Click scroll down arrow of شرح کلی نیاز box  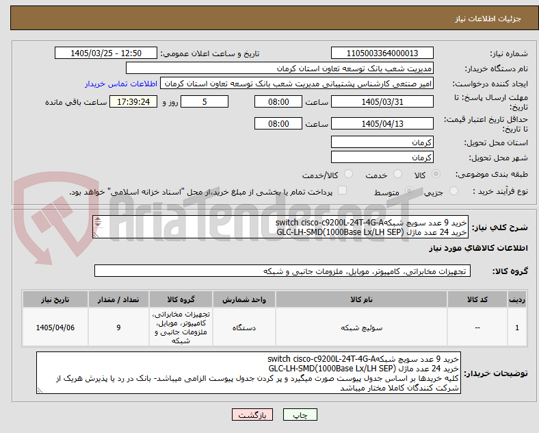[x=98, y=224]
